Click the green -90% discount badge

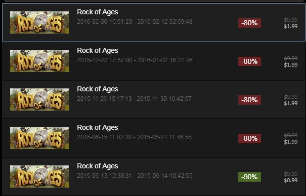250,177
